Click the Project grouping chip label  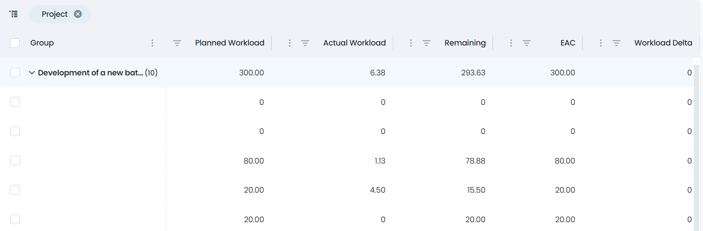coord(55,14)
